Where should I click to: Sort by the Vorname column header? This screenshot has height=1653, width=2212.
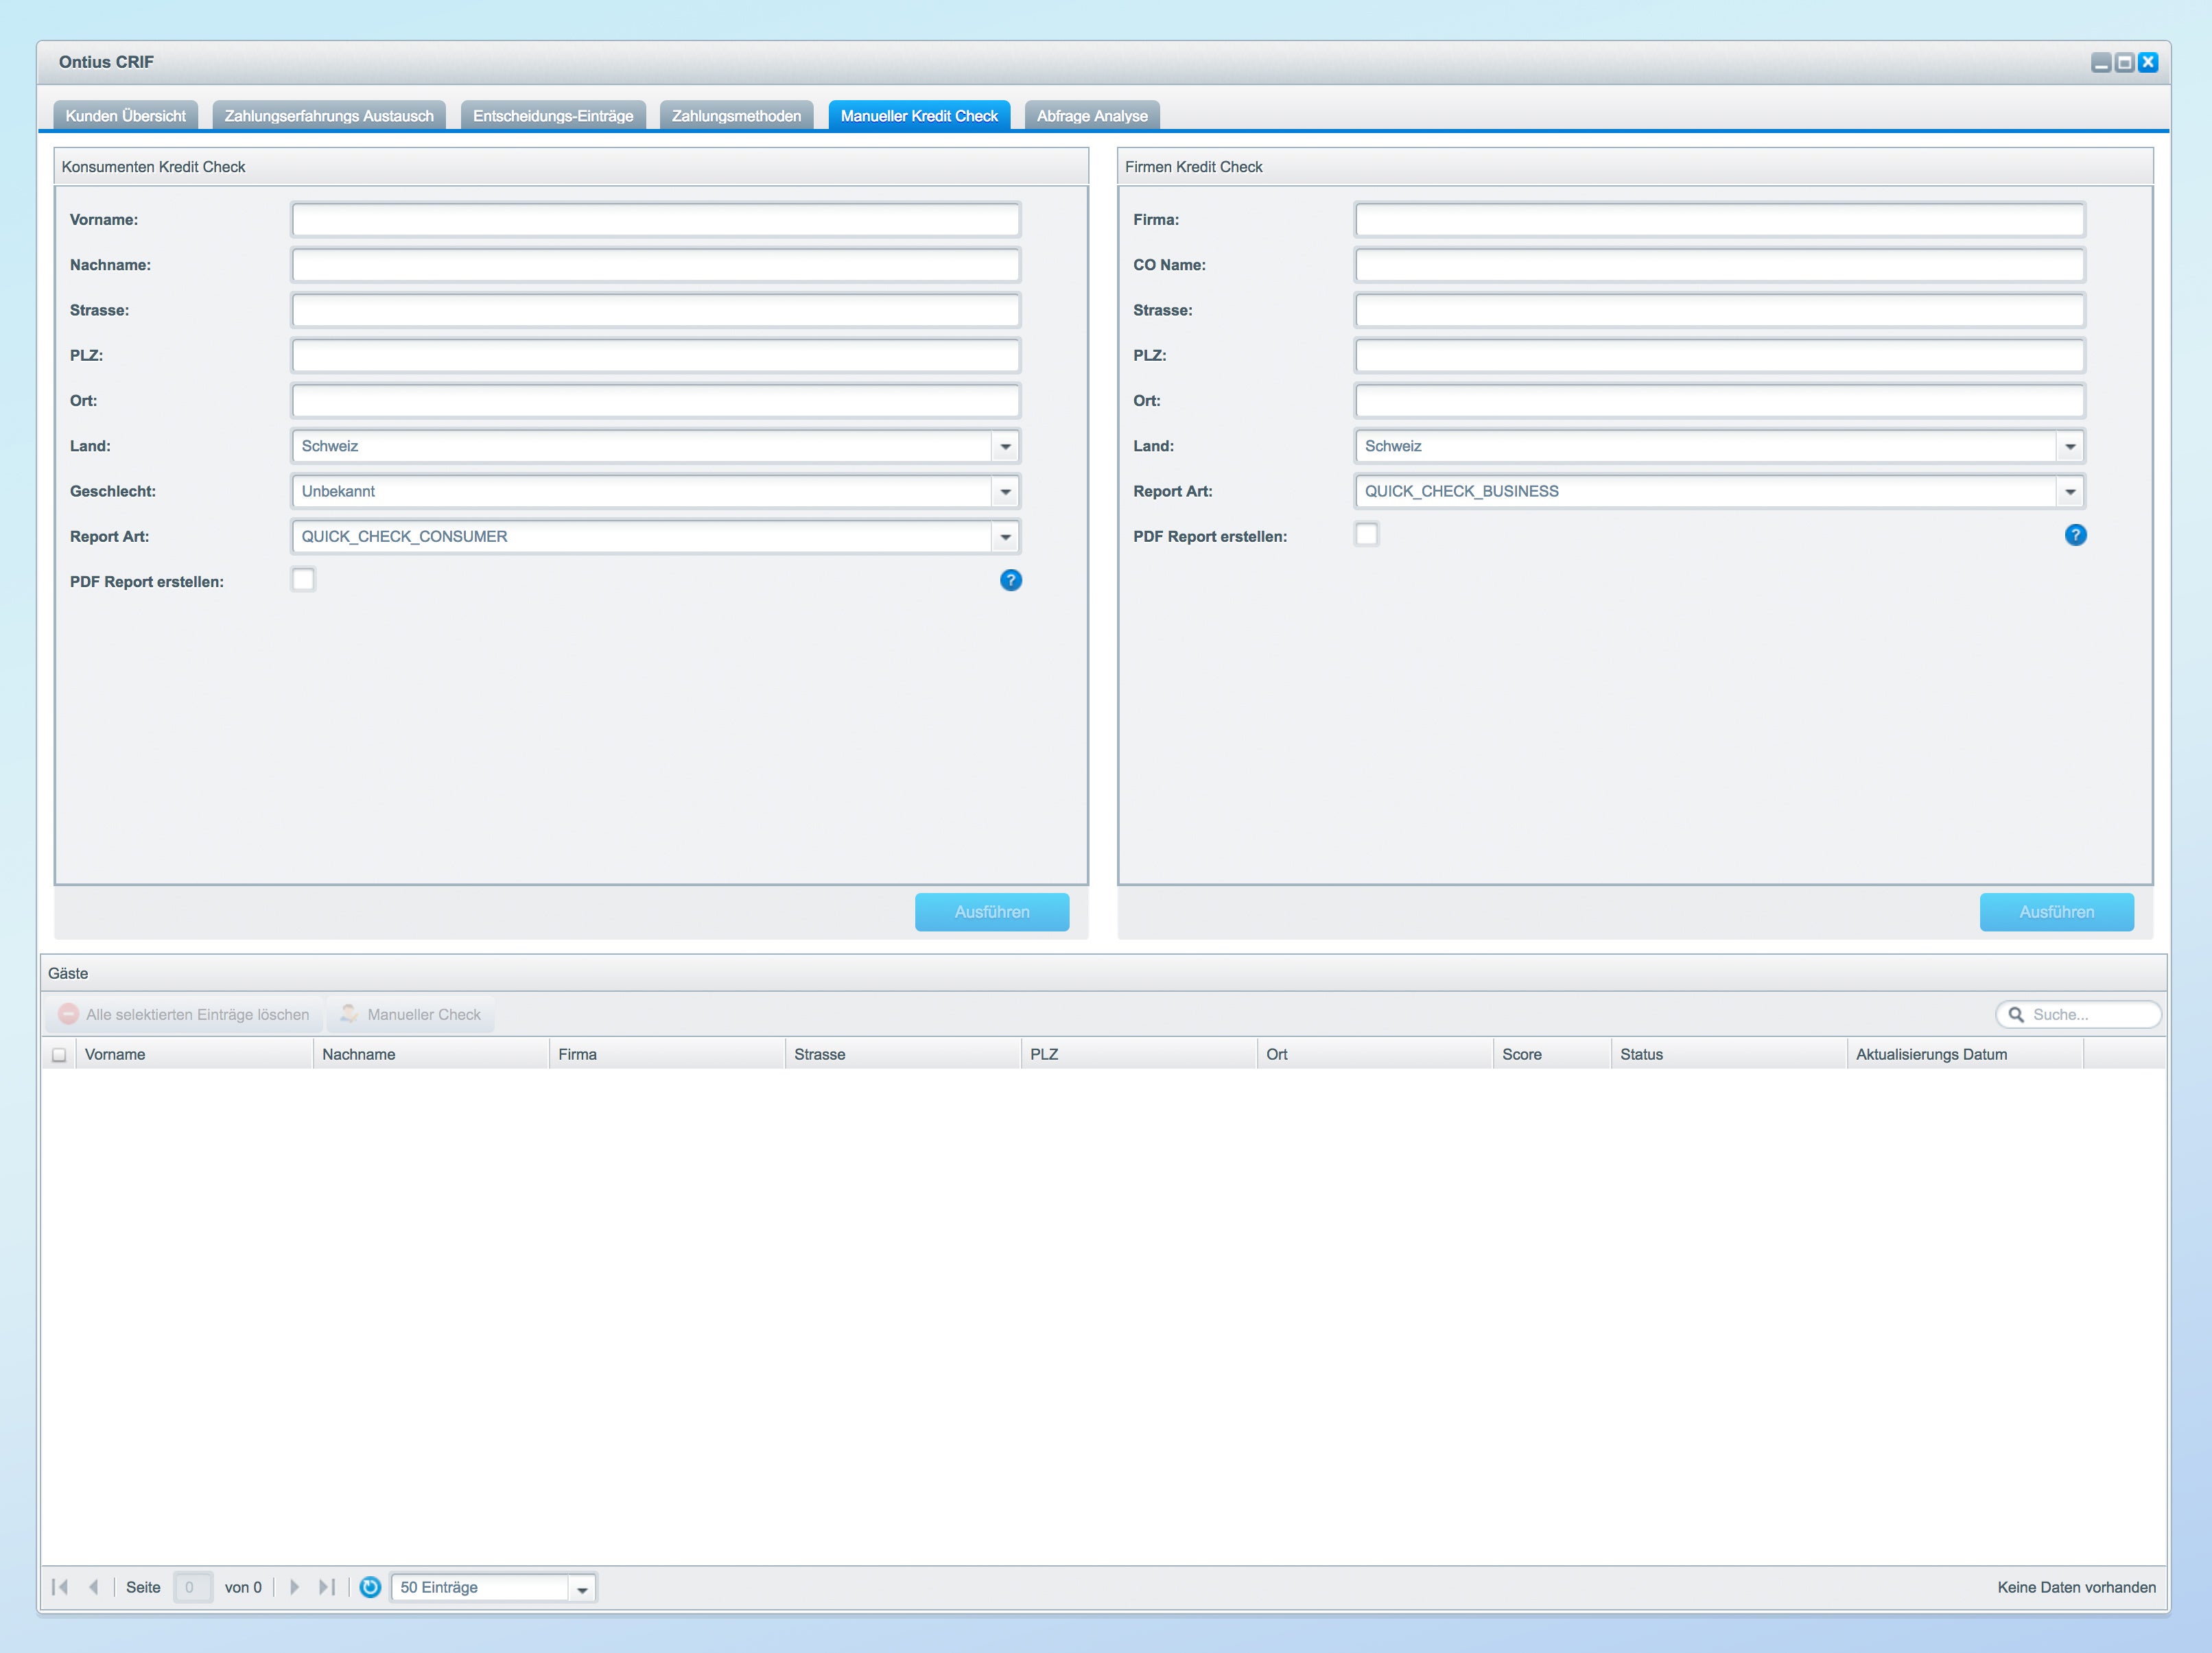pyautogui.click(x=194, y=1054)
